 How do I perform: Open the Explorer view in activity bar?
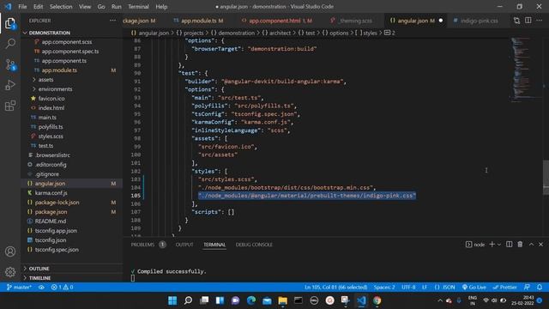(10, 23)
